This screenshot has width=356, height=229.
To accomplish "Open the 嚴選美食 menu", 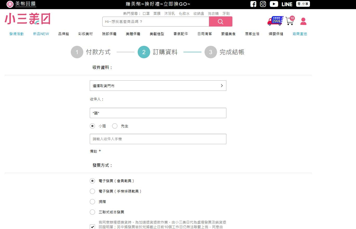I will coord(228,34).
